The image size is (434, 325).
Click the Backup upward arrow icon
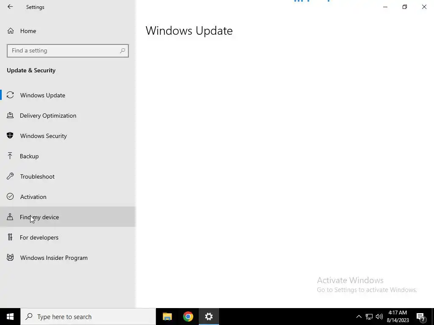10,156
